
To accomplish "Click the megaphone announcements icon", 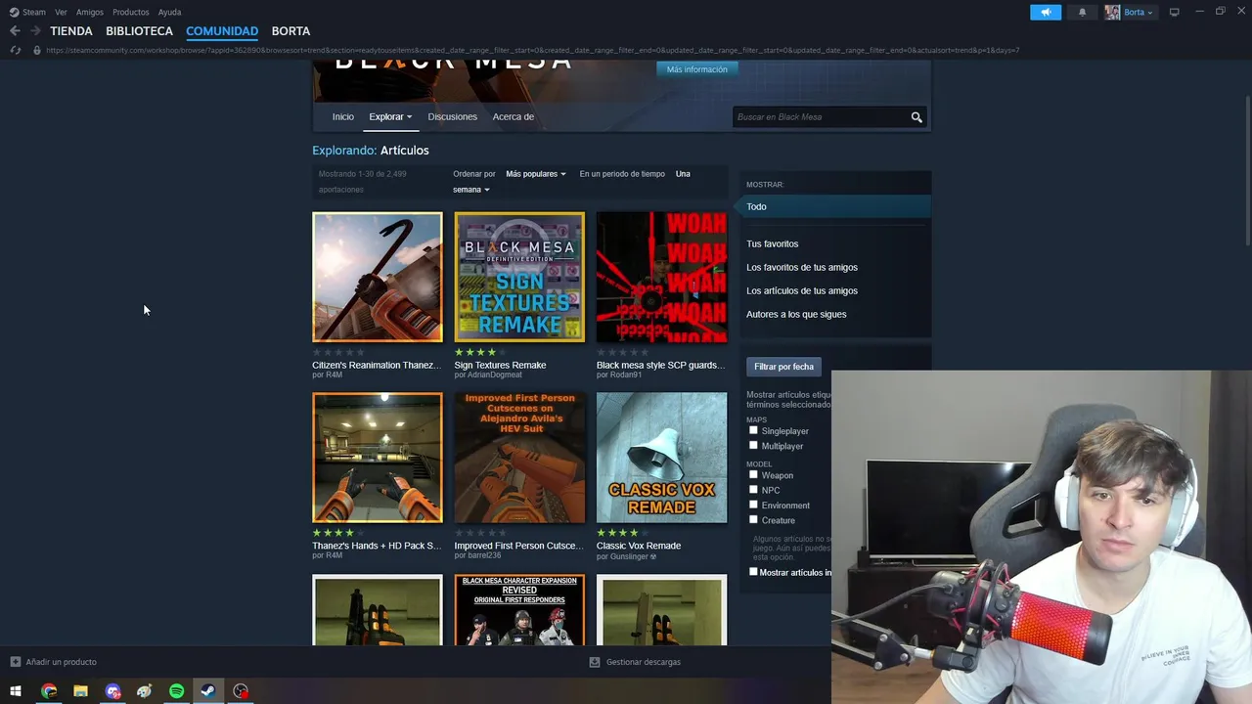I will (1045, 12).
